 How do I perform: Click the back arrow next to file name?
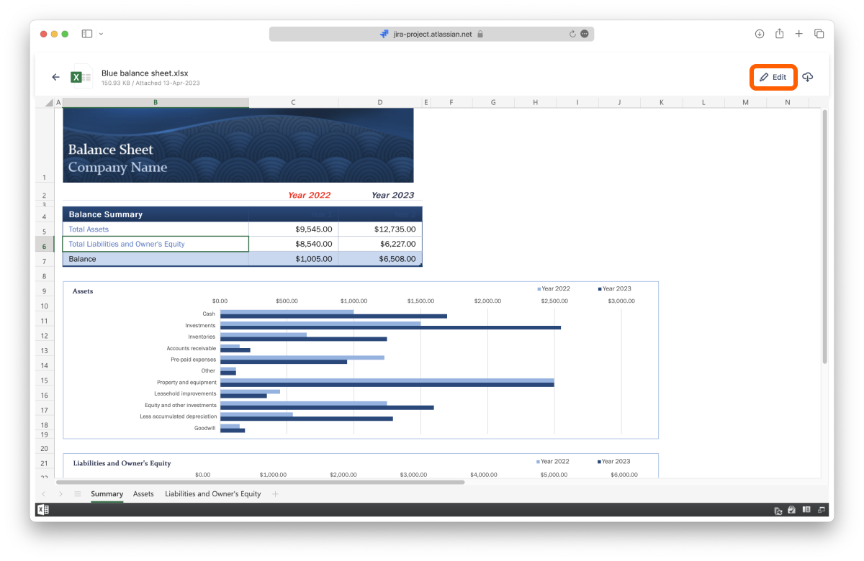point(56,77)
